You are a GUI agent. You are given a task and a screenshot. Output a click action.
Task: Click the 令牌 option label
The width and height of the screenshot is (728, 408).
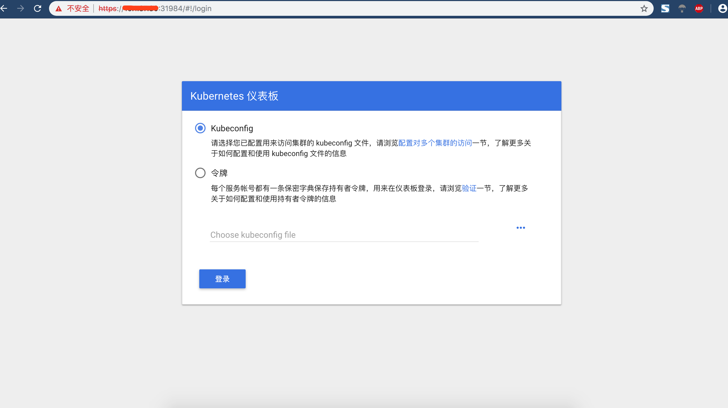point(219,173)
